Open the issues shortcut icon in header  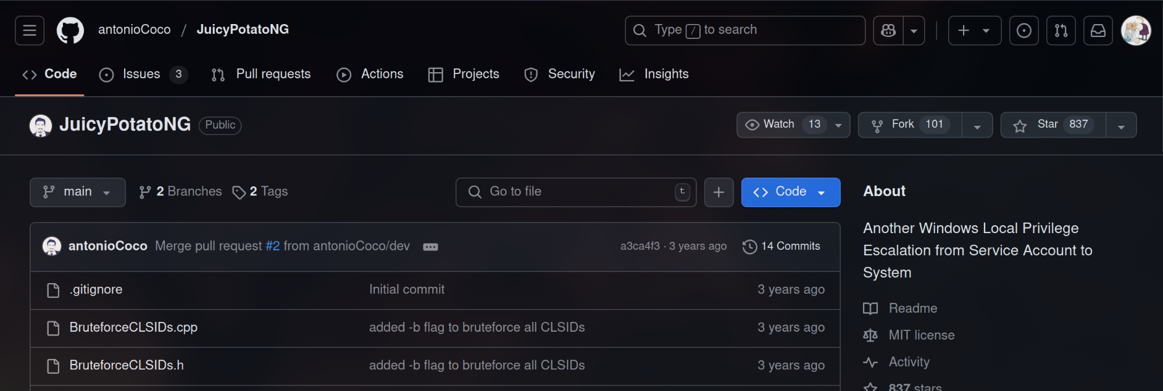point(1023,30)
